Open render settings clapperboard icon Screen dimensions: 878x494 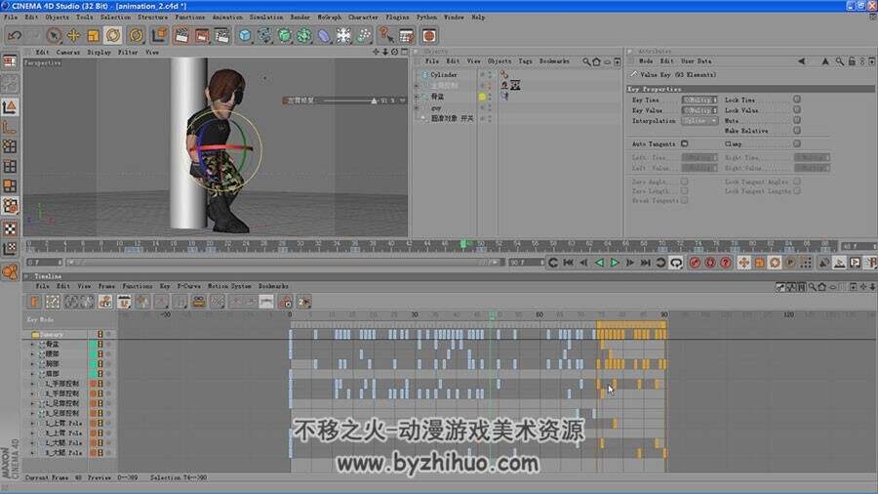point(221,36)
